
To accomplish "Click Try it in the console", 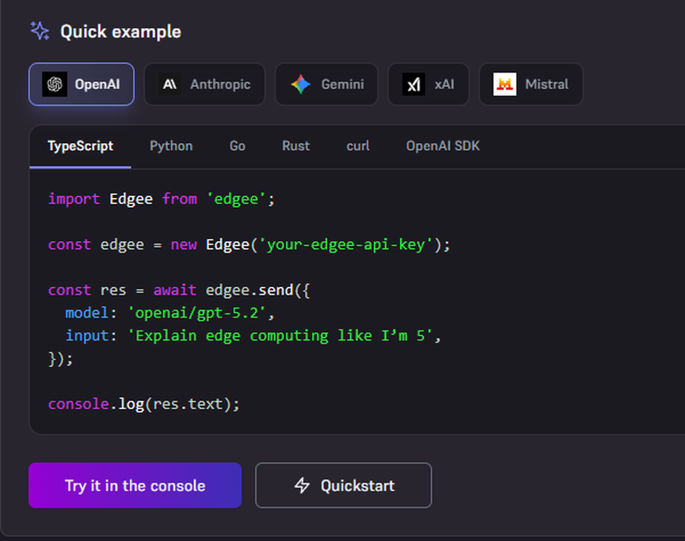I will coord(134,486).
